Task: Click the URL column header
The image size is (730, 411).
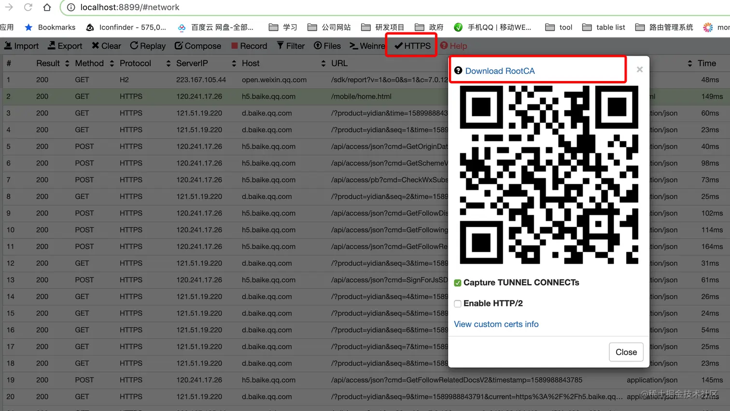Action: tap(339, 63)
